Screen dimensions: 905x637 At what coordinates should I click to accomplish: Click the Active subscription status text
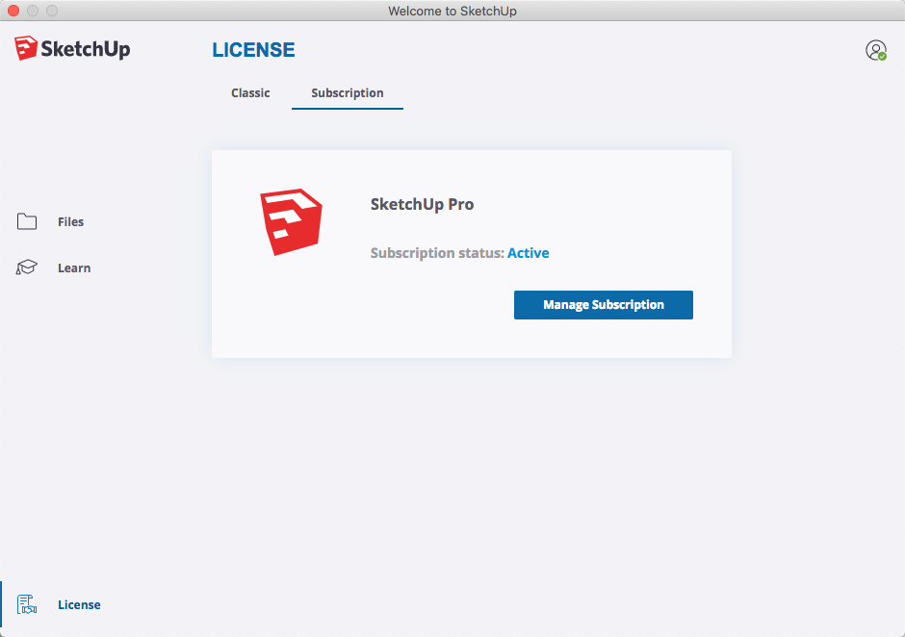click(x=529, y=253)
